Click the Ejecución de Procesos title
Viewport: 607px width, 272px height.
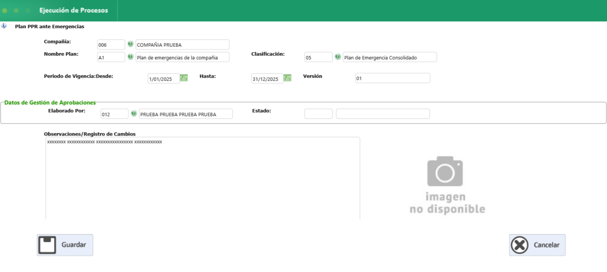74,11
